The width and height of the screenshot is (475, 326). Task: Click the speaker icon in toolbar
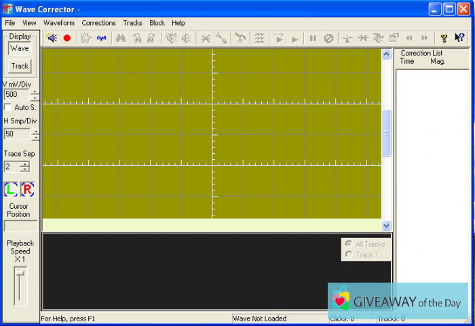coord(52,39)
